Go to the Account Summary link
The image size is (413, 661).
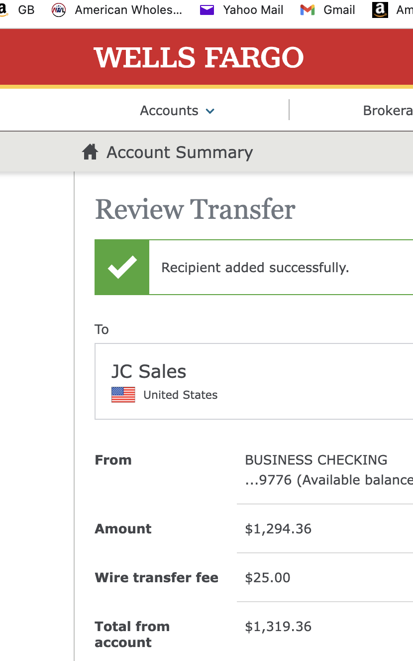(180, 152)
